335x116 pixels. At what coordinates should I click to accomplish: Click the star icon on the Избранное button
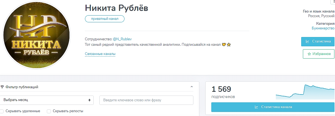pos(309,54)
